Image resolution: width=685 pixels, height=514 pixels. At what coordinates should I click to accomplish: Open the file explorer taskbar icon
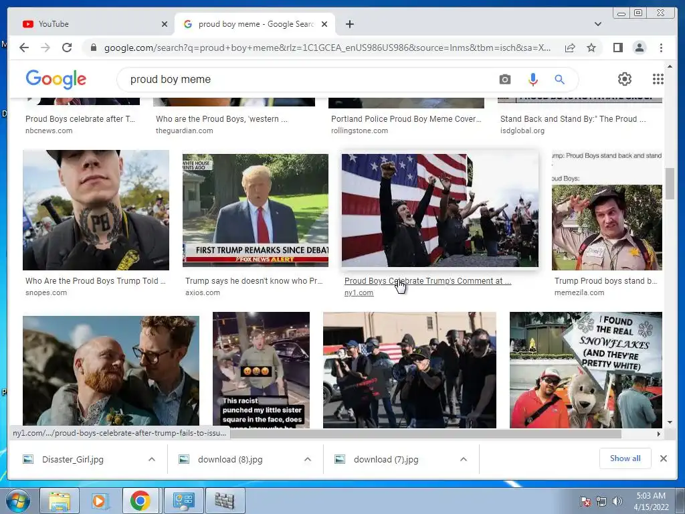60,501
